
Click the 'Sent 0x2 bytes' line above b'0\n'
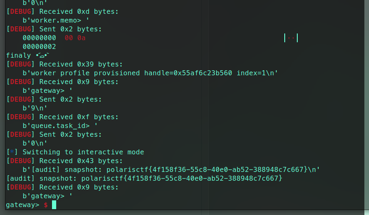tap(70, 135)
